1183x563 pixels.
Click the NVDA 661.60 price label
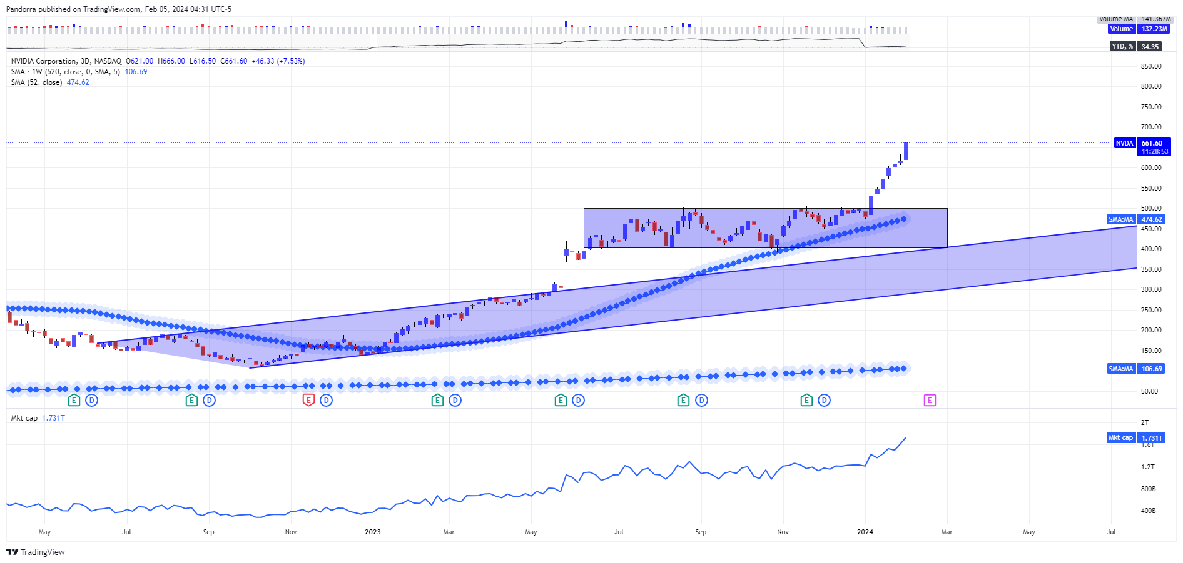click(1142, 147)
